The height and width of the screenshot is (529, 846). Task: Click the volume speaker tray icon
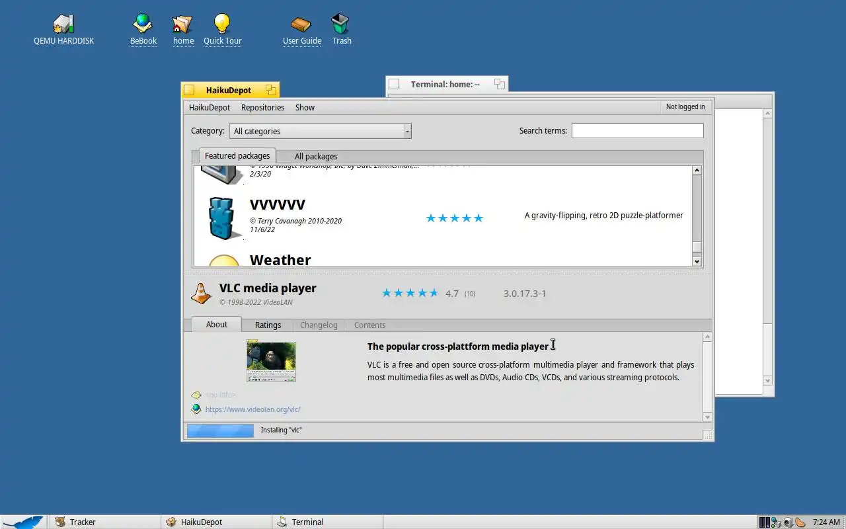pyautogui.click(x=788, y=522)
